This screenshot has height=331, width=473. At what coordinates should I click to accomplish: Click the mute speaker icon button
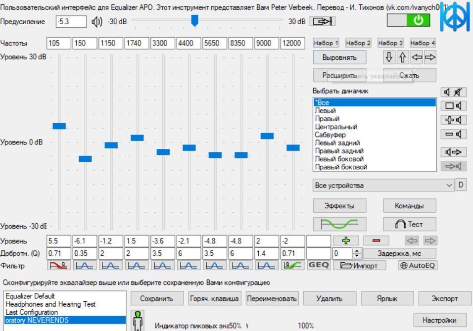click(x=453, y=92)
